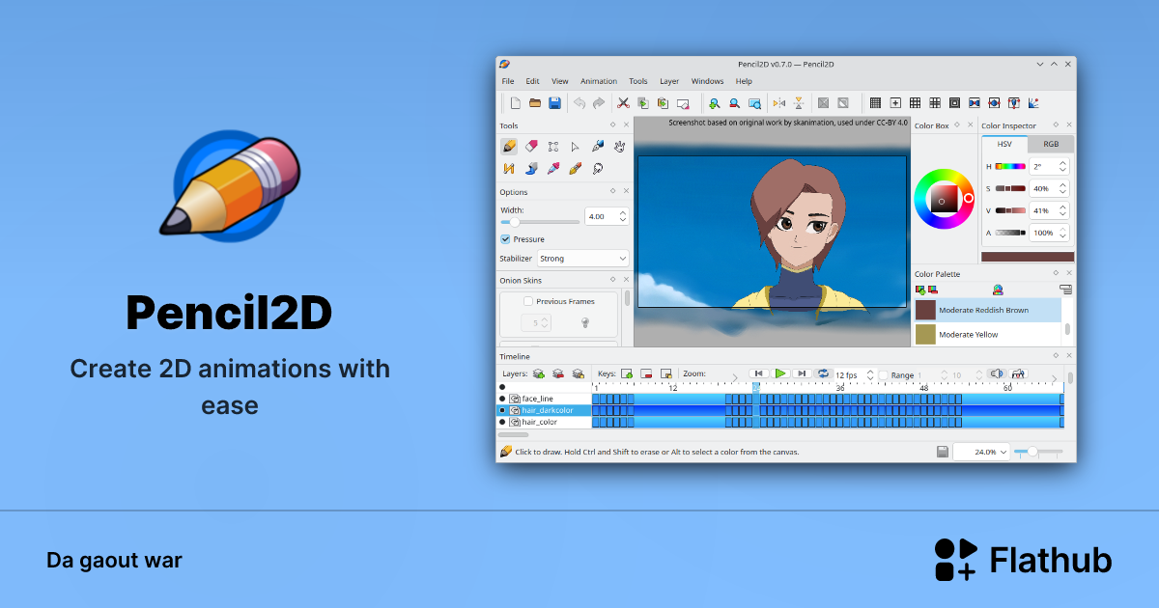Select the Eyedropper tool
Viewport: 1159px width, 608px height.
pyautogui.click(x=552, y=167)
